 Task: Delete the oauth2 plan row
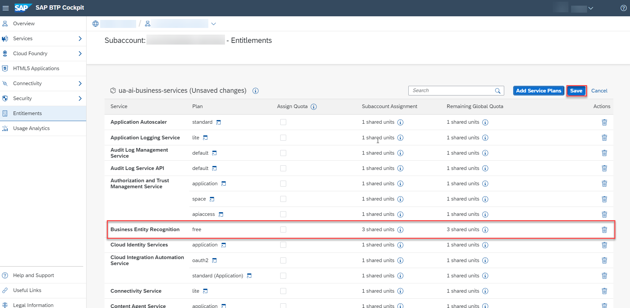[604, 260]
